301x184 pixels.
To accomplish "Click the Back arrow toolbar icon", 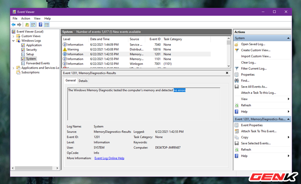I will [x=14, y=24].
